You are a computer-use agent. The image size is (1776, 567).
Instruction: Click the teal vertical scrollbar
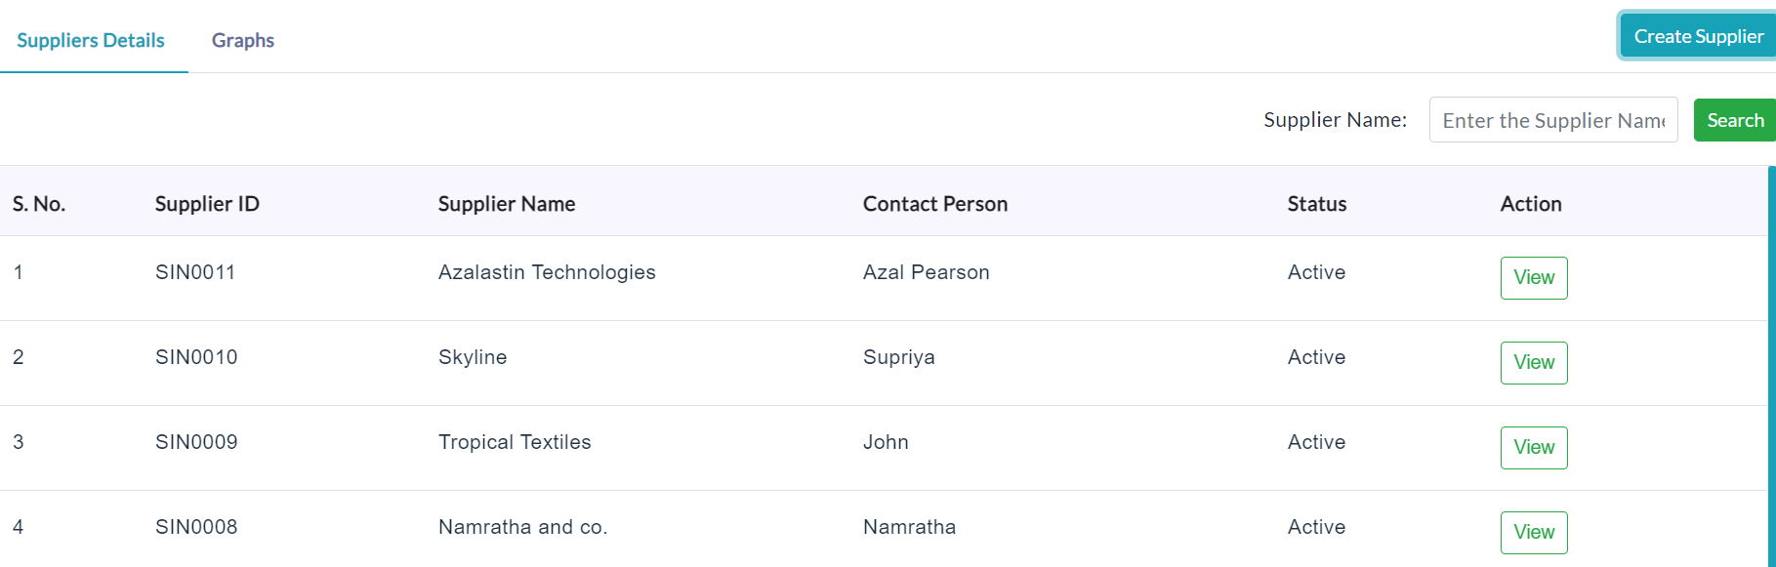(x=1771, y=366)
